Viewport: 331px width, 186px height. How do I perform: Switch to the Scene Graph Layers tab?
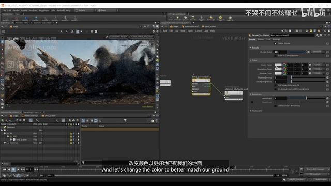click(31, 112)
